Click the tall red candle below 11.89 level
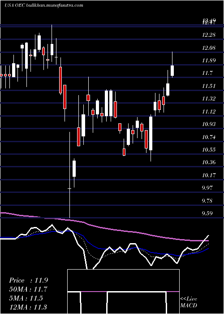Viewport: 224px width, 314px height. pos(60,80)
